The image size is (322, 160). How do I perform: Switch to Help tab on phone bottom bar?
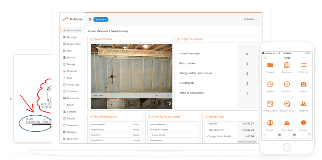coord(309,135)
